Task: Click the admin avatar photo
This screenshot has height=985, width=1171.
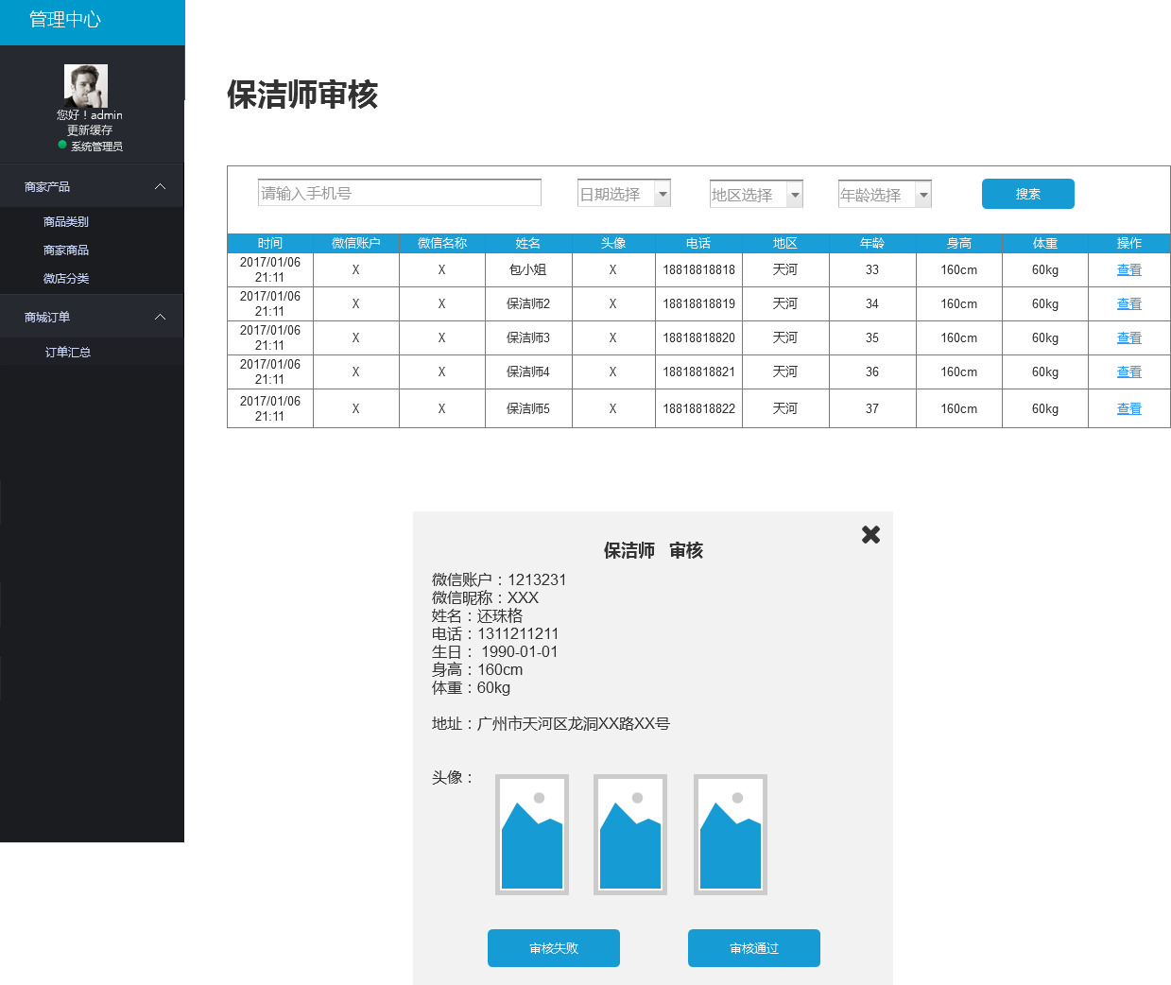Action: pyautogui.click(x=85, y=86)
